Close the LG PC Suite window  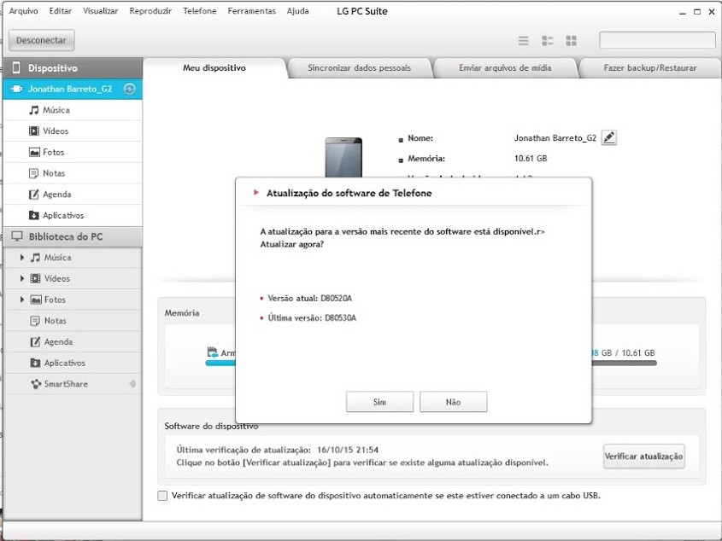[x=712, y=12]
